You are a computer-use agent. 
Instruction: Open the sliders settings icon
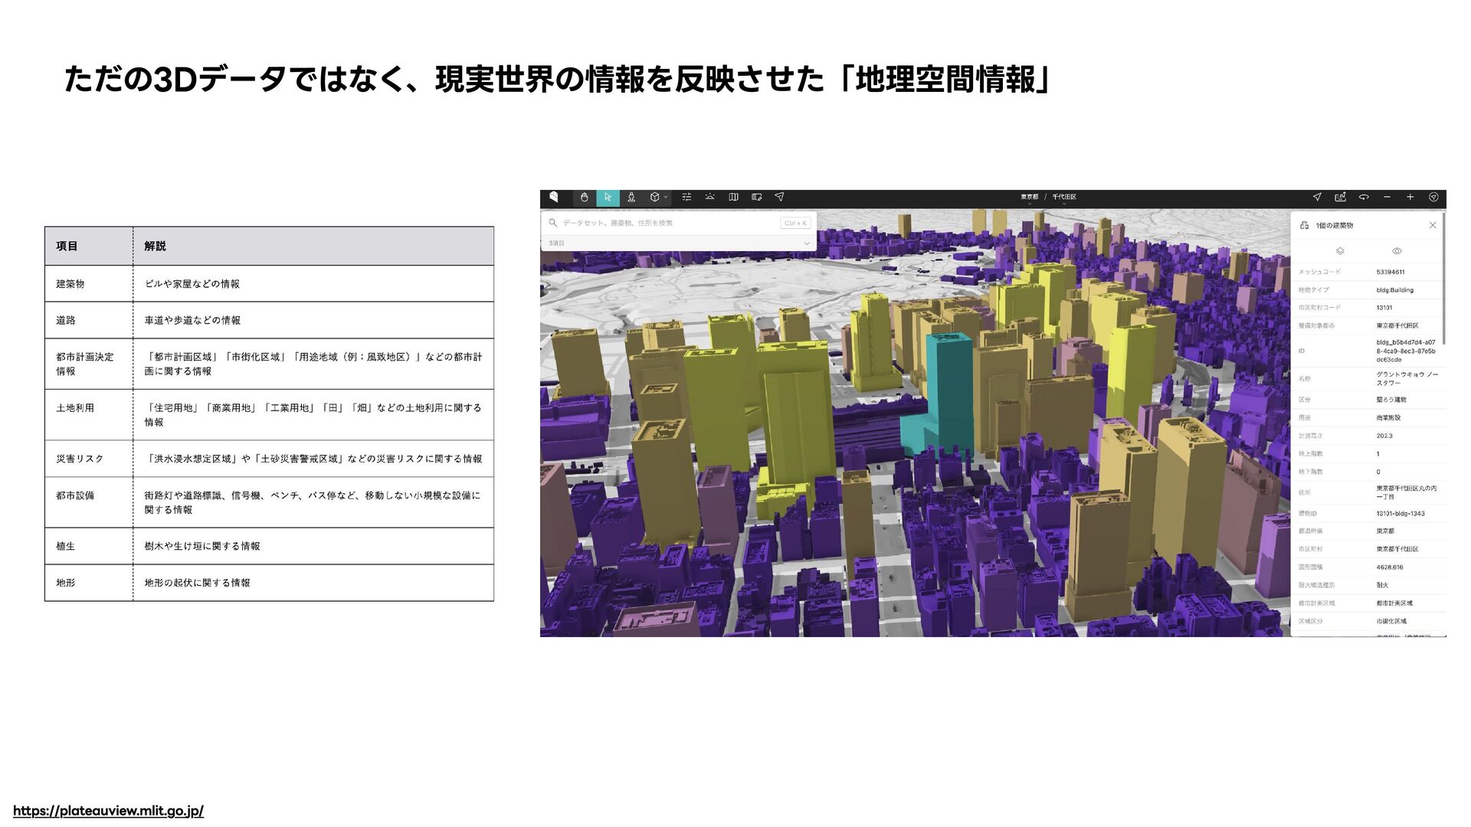pyautogui.click(x=686, y=198)
